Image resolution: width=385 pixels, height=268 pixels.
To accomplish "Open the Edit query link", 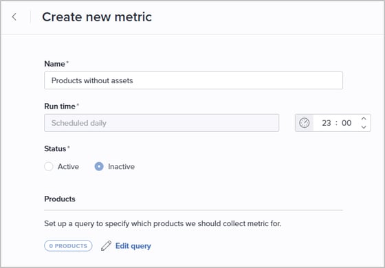I will point(133,246).
